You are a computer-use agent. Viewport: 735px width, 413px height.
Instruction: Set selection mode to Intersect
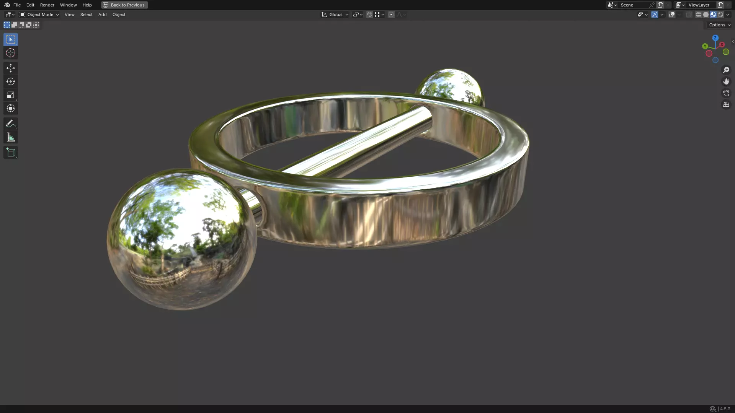pos(36,25)
